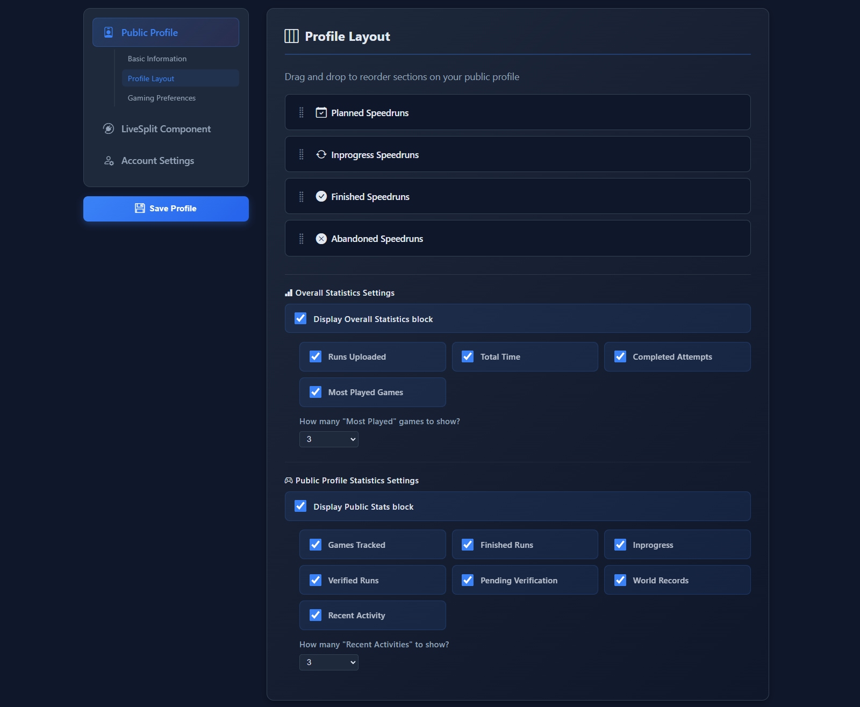Collapse the Public Profile sidebar section

pos(166,32)
